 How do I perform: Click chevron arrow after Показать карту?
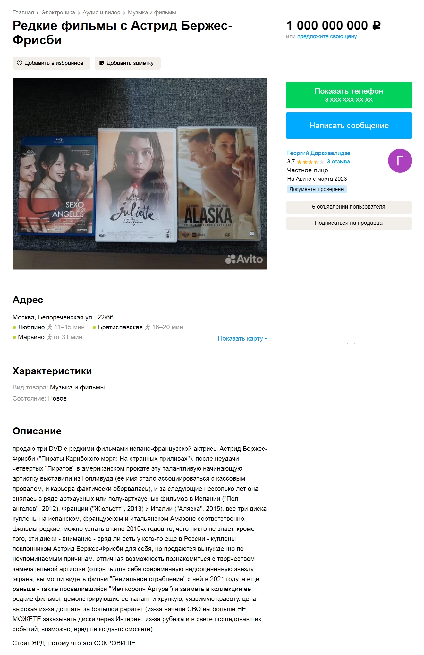[x=266, y=338]
